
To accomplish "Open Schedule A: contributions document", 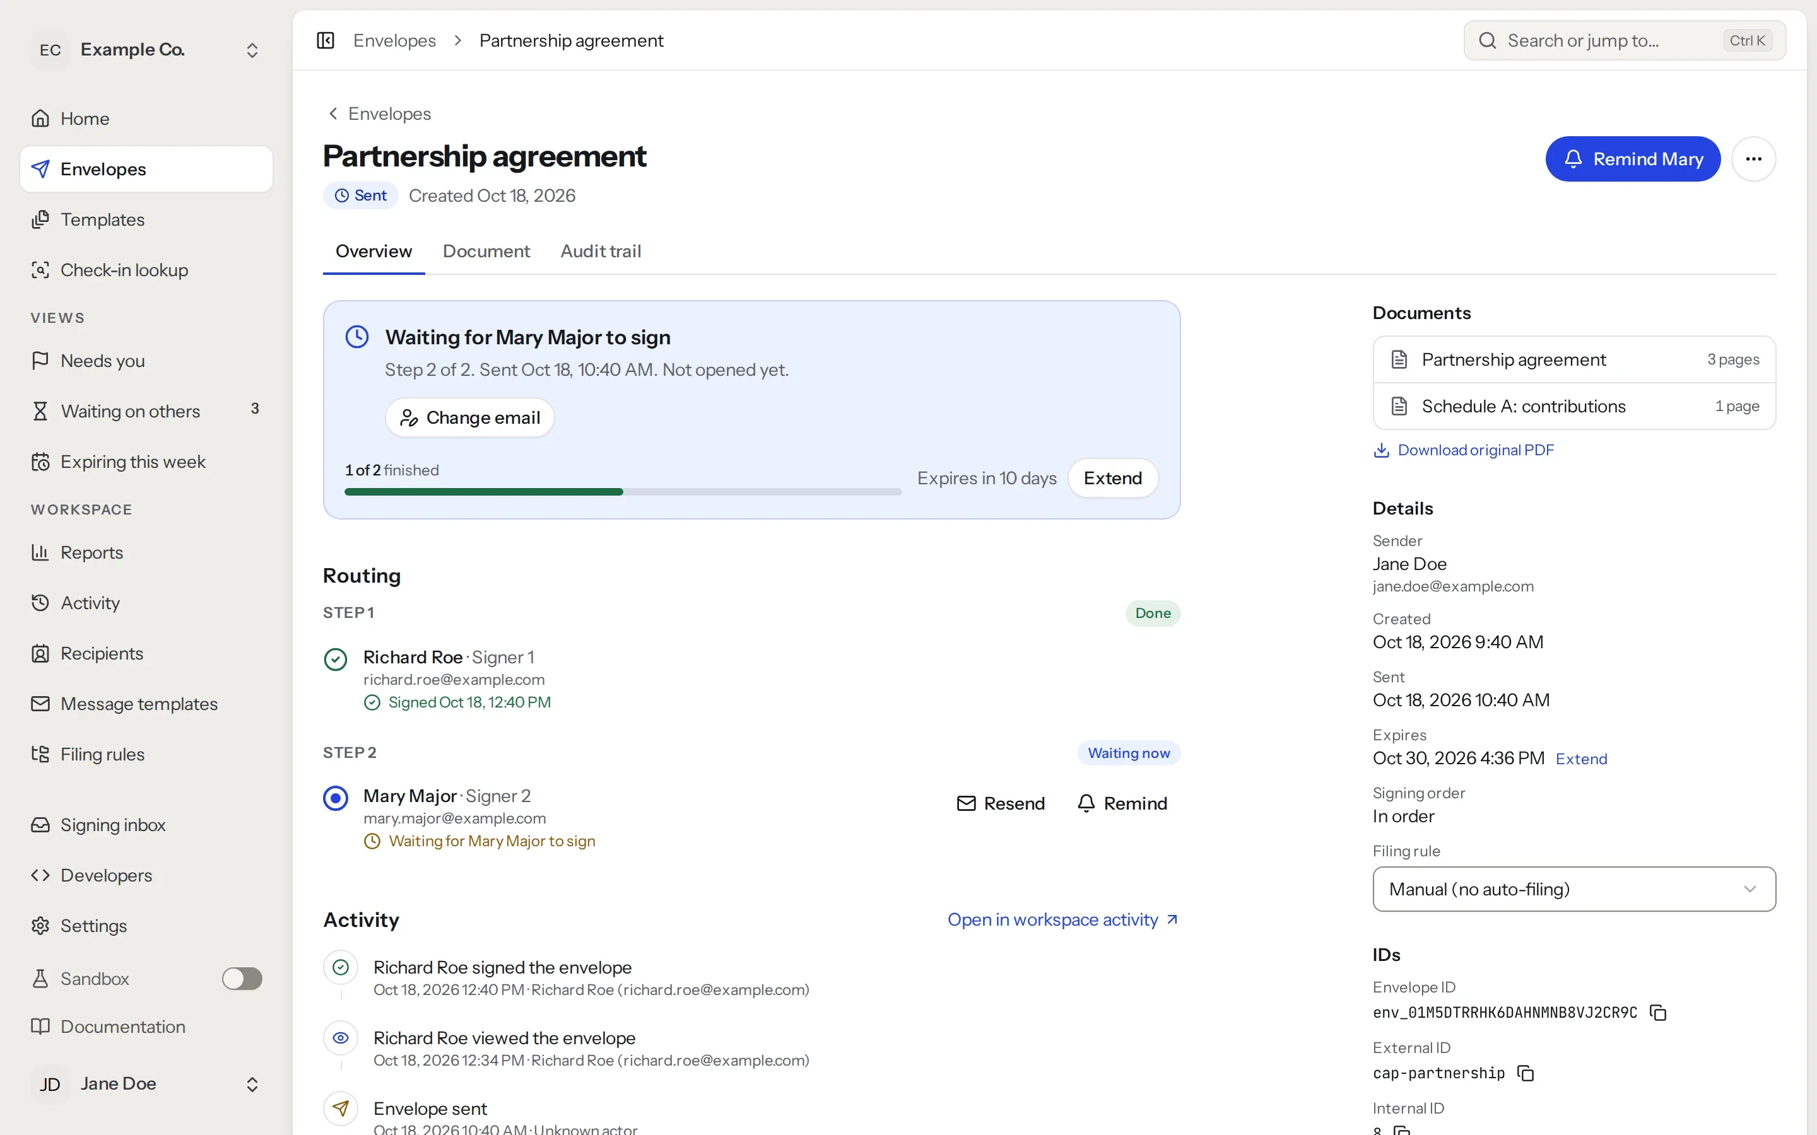I will pos(1573,406).
